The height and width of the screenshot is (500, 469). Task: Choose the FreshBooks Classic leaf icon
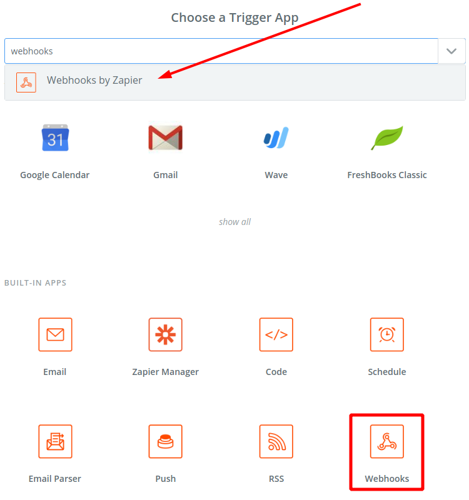coord(387,137)
